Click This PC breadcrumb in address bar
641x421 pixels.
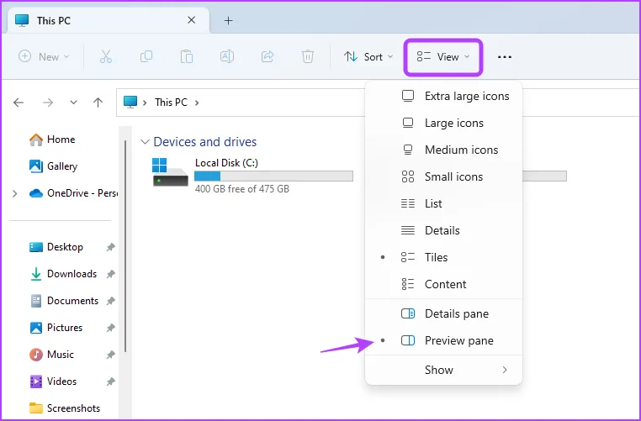(x=171, y=103)
